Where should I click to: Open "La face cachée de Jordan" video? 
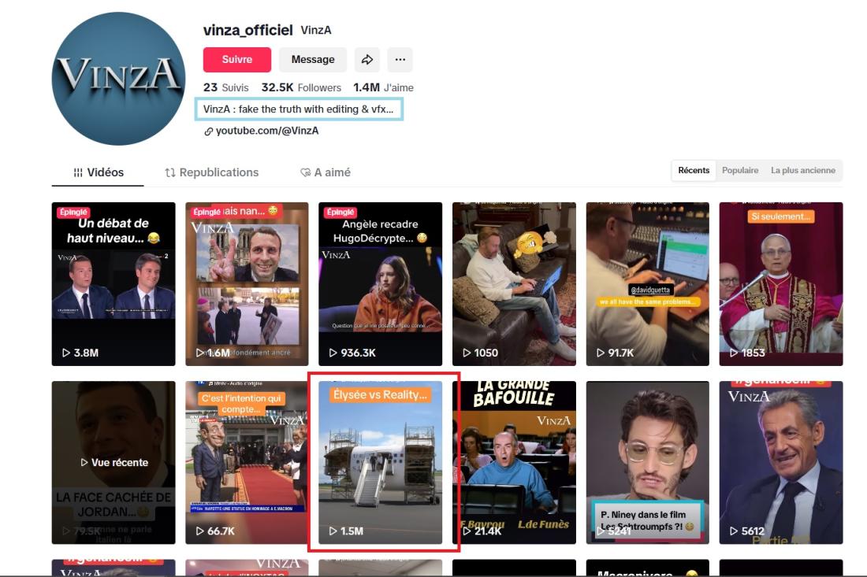point(113,462)
